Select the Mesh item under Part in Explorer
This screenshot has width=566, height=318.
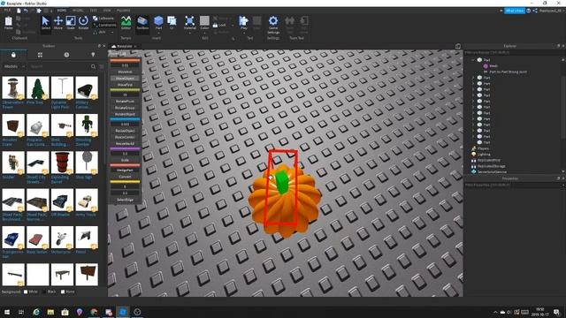(x=493, y=66)
